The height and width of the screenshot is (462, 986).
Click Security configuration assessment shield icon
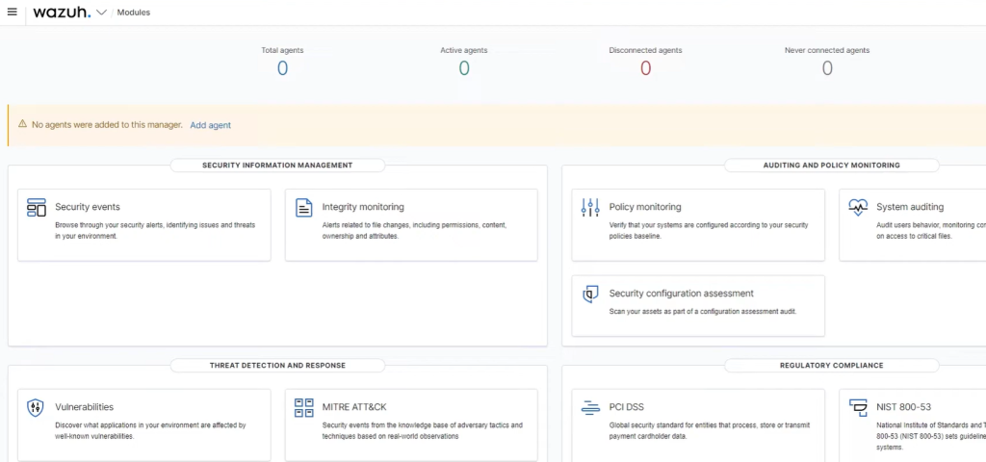590,294
